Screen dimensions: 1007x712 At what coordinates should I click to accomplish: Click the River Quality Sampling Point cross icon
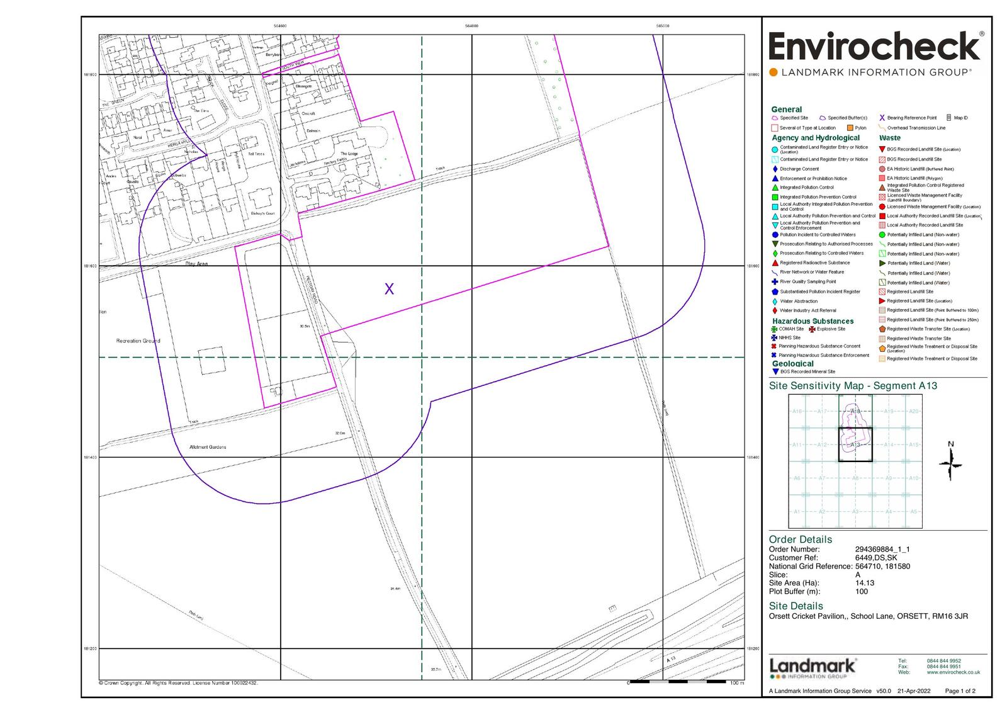coord(775,282)
